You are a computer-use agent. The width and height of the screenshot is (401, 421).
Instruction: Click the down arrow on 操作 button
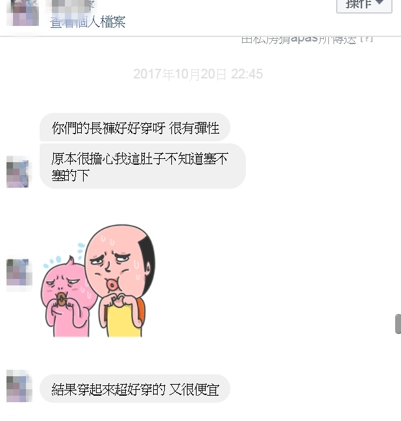[x=379, y=2]
